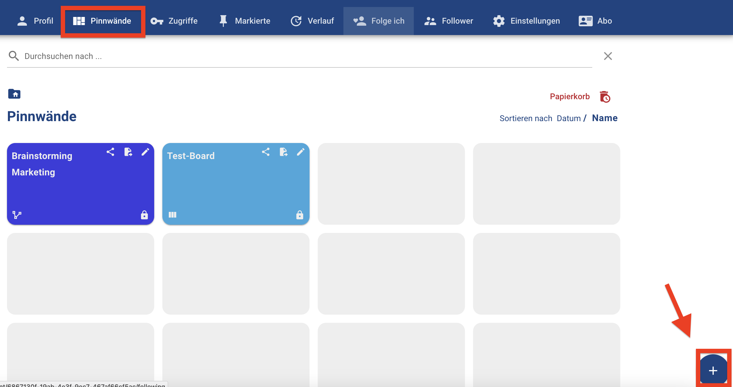Click the Papierkorb trash icon
Image resolution: width=733 pixels, height=387 pixels.
[605, 97]
